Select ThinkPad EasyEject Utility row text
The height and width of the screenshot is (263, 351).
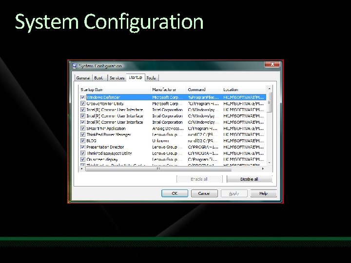click(x=109, y=153)
